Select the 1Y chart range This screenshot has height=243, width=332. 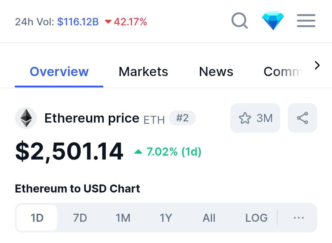point(166,218)
